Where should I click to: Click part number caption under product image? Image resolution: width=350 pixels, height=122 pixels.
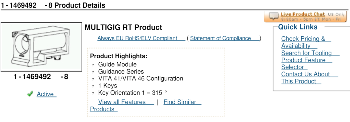point(41,77)
